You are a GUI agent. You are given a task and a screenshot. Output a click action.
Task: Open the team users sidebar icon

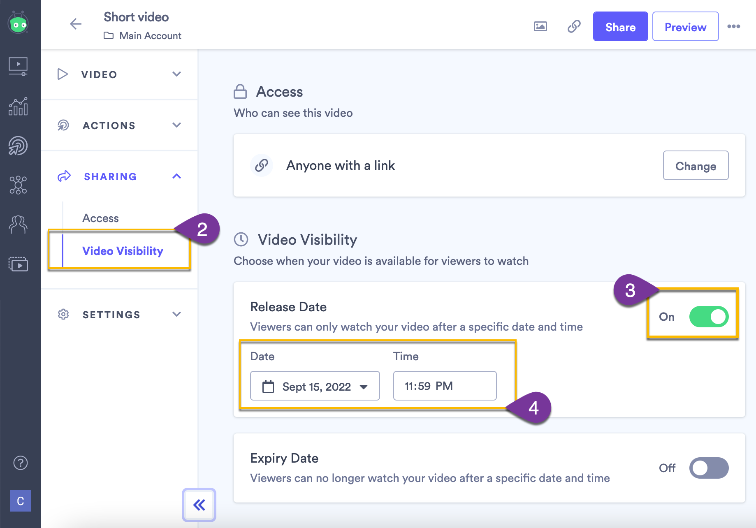(18, 225)
